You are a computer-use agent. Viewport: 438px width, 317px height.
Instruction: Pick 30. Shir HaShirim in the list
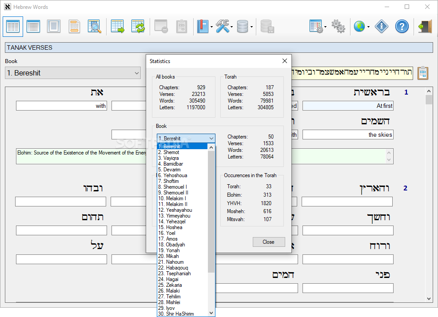(183, 314)
